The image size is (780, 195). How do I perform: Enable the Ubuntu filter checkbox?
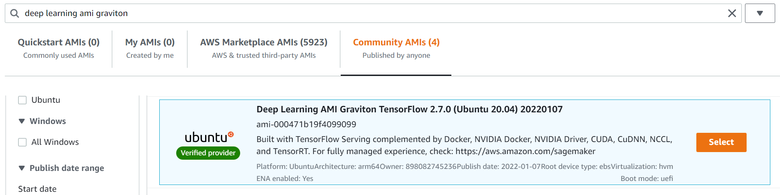pos(23,100)
